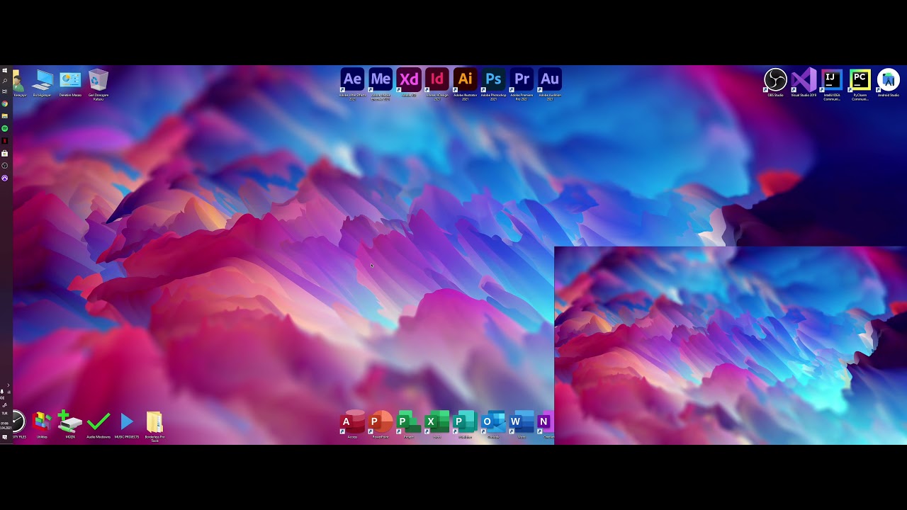Launch Adobe Illustrator shortcut
907x510 pixels.
point(466,84)
